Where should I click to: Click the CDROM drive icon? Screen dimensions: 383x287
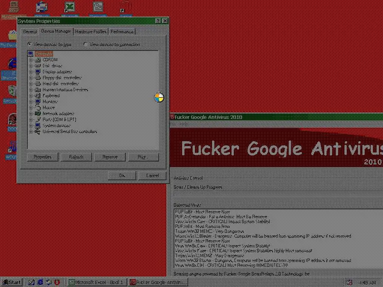point(38,60)
